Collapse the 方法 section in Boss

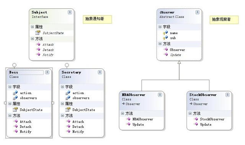[x=10, y=115]
